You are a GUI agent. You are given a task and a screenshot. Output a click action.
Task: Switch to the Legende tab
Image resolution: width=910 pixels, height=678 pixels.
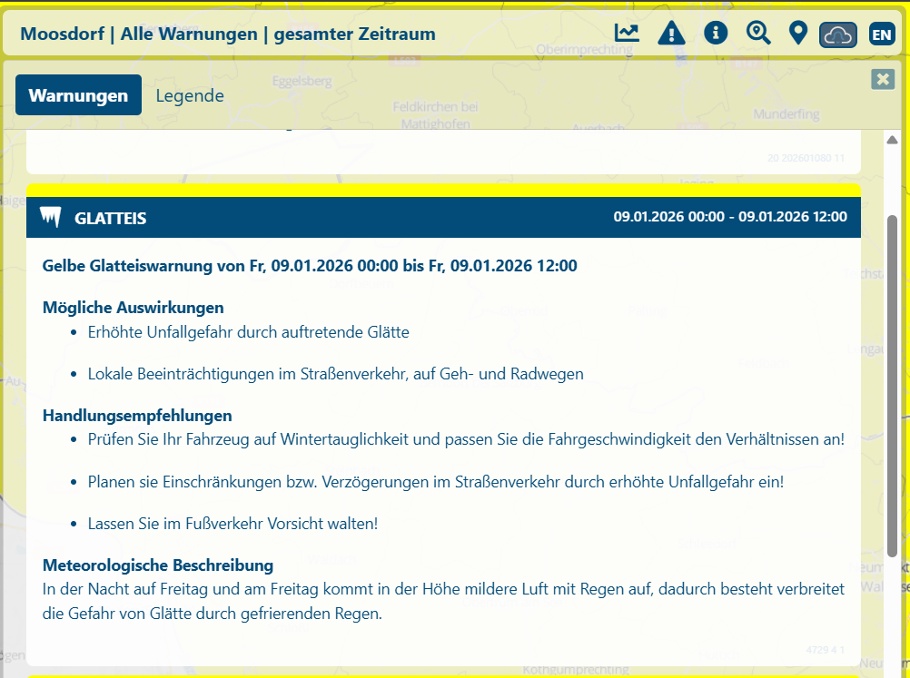[190, 95]
